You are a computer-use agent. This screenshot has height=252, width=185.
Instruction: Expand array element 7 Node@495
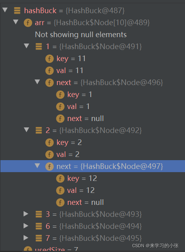[26, 238]
